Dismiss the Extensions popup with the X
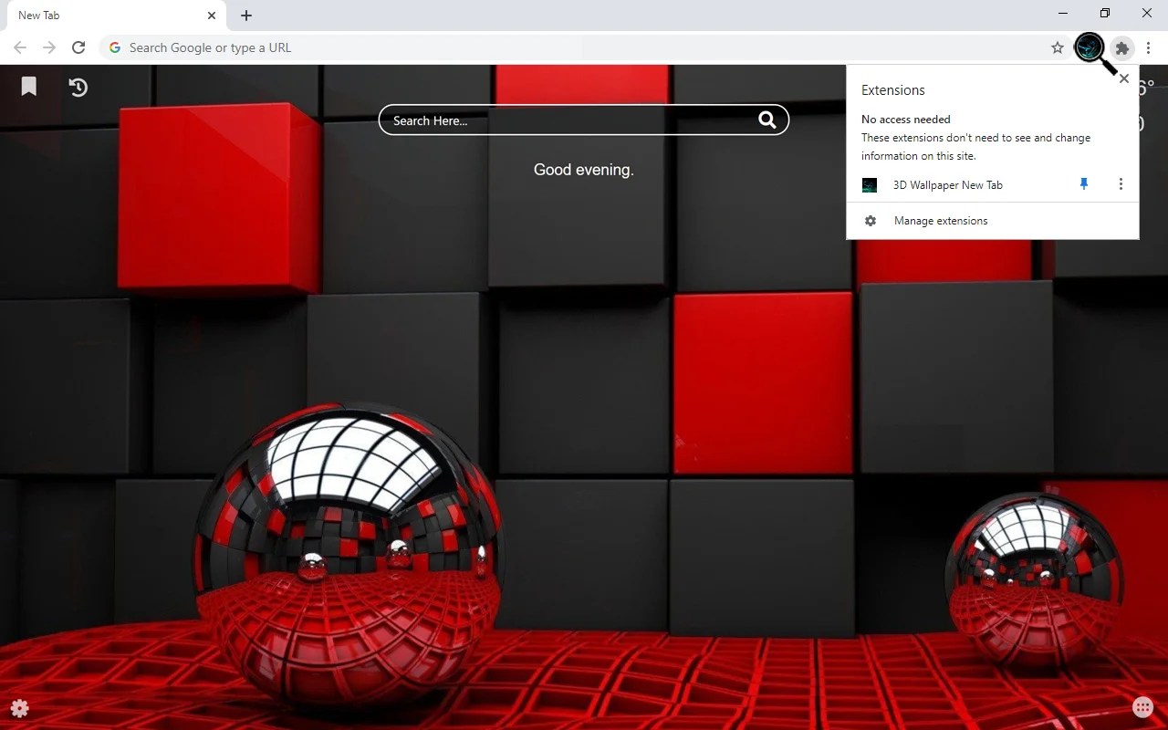This screenshot has width=1168, height=730. tap(1123, 78)
